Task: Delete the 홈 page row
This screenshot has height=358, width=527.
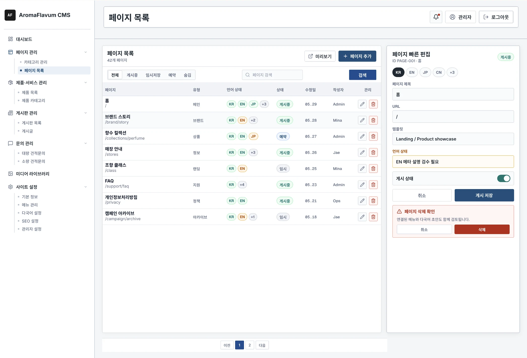Action: point(373,104)
